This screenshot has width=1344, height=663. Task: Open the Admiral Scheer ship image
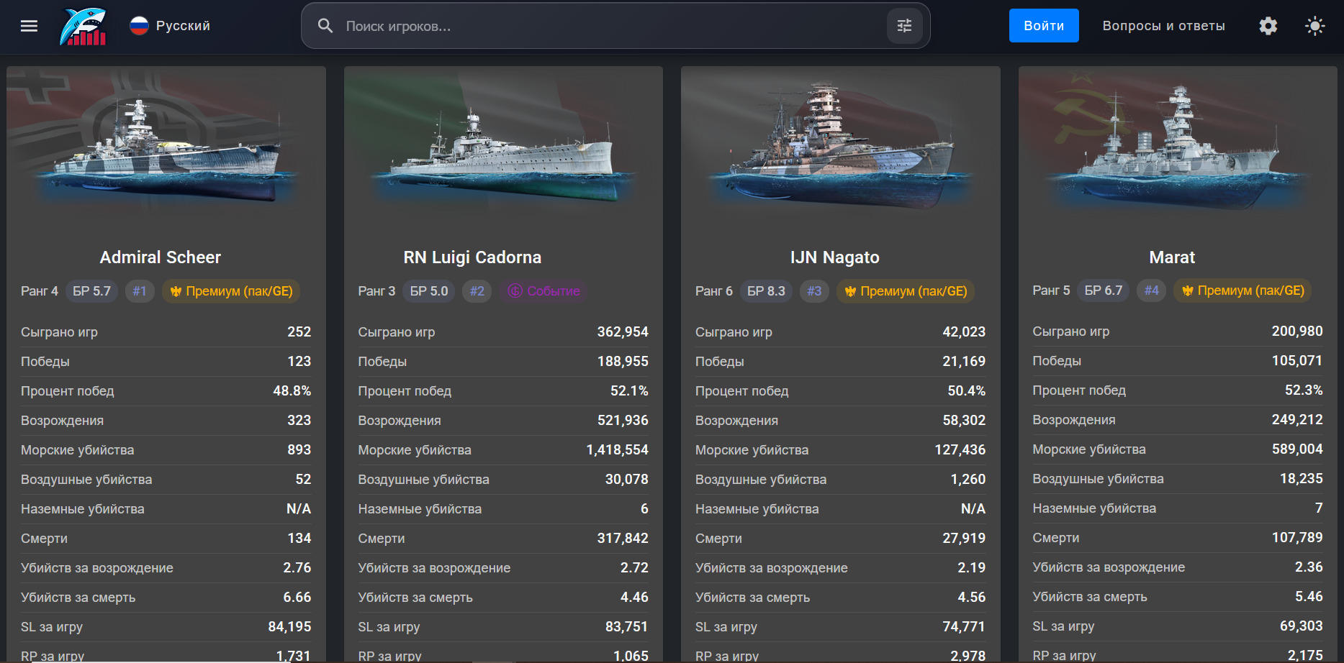click(166, 151)
